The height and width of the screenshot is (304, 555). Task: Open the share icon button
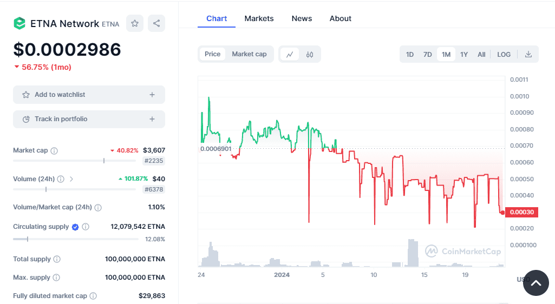pos(156,23)
